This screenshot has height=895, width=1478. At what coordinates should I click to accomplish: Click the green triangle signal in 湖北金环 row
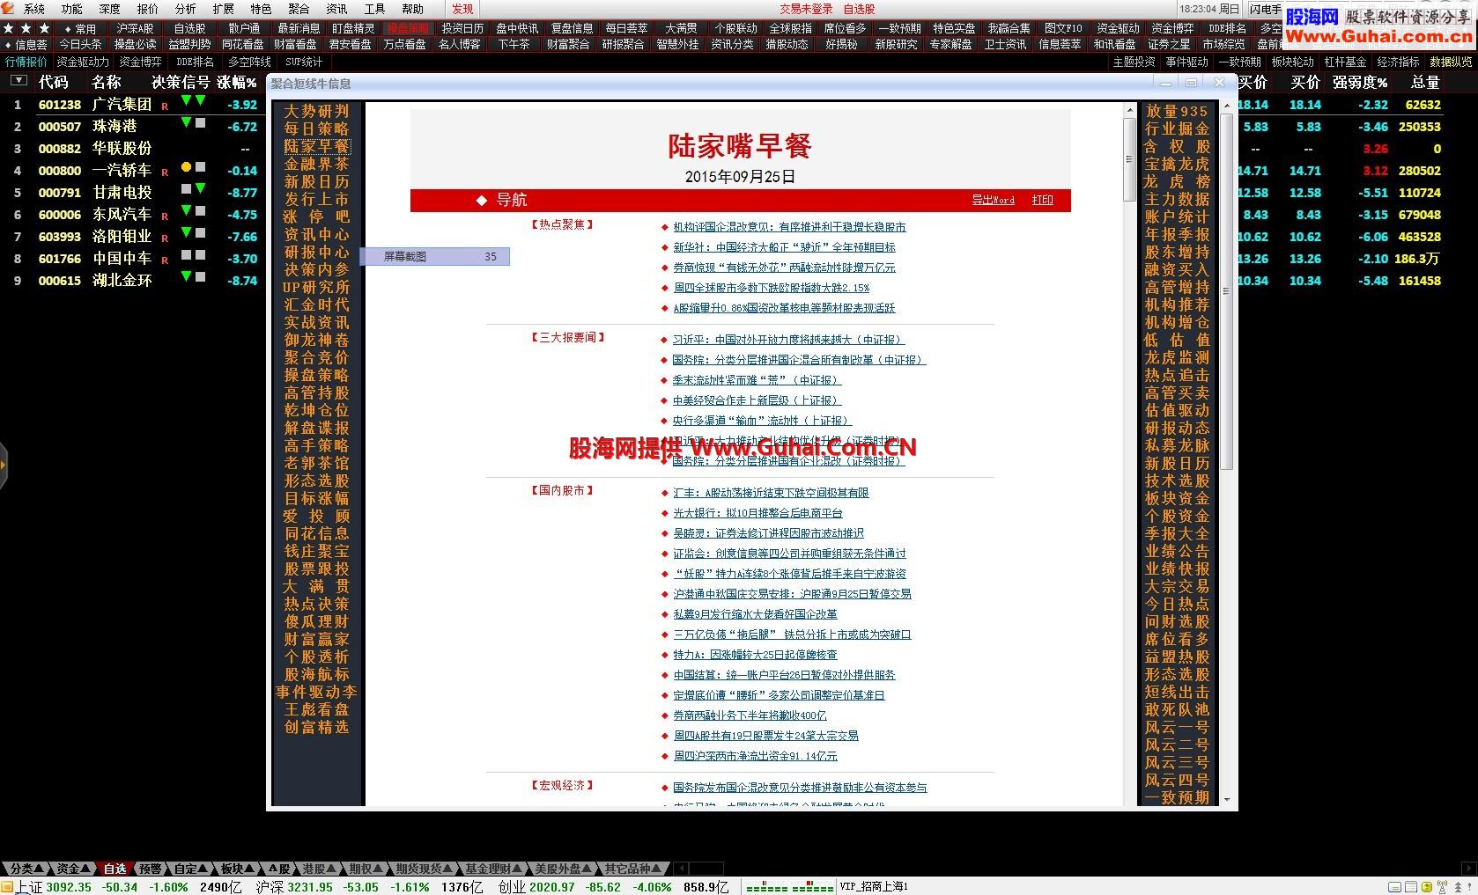coord(186,277)
